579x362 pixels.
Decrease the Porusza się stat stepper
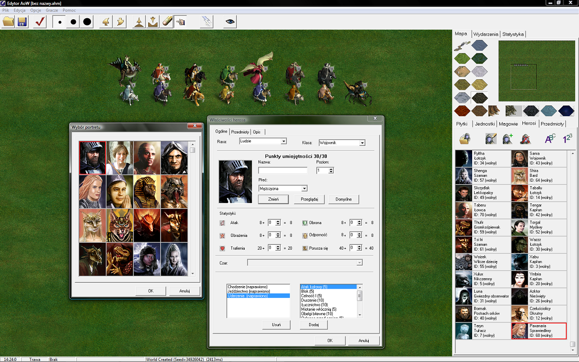point(359,249)
